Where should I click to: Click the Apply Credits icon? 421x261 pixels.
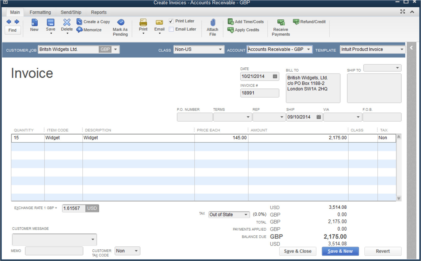tap(231, 30)
